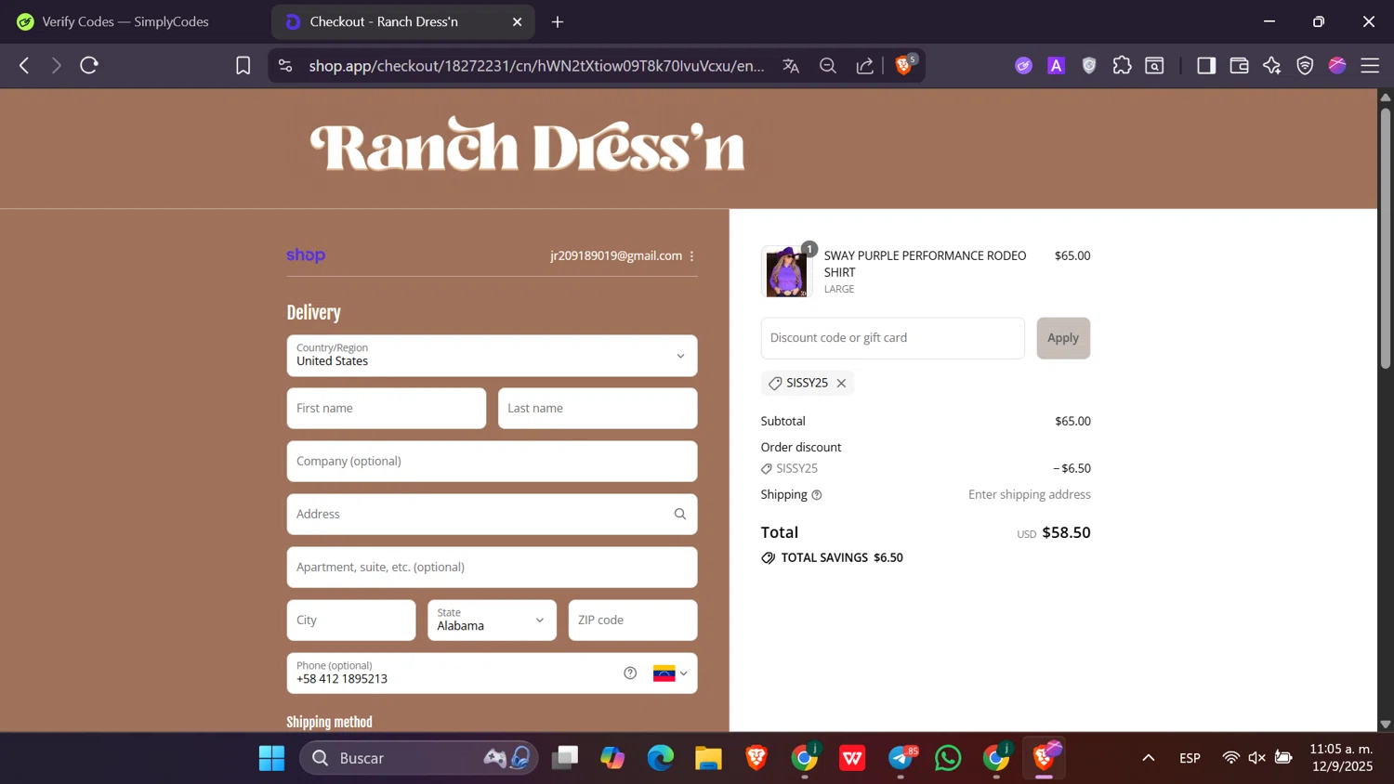Image resolution: width=1394 pixels, height=784 pixels.
Task: Open the State dropdown showing Alabama
Action: coord(492,621)
